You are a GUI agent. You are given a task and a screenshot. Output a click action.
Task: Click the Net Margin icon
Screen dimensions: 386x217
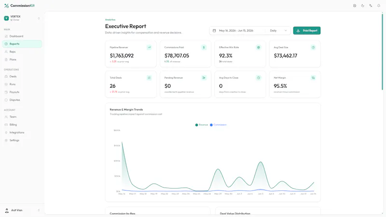313,78
